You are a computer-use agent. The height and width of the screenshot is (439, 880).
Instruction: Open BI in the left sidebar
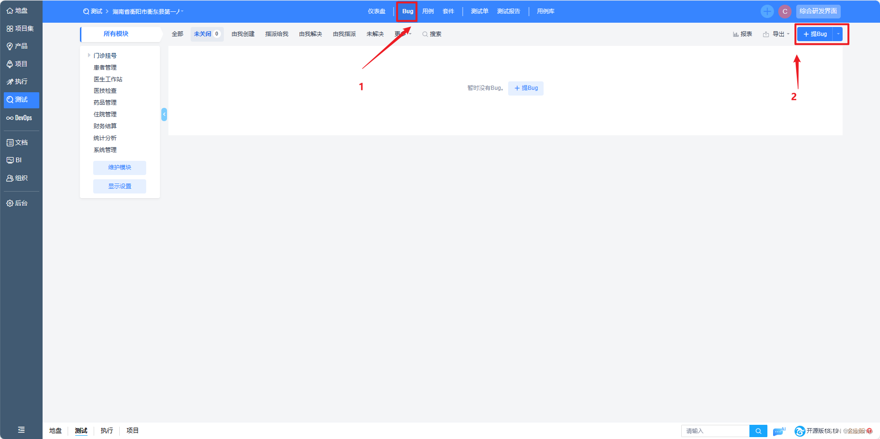click(x=14, y=160)
